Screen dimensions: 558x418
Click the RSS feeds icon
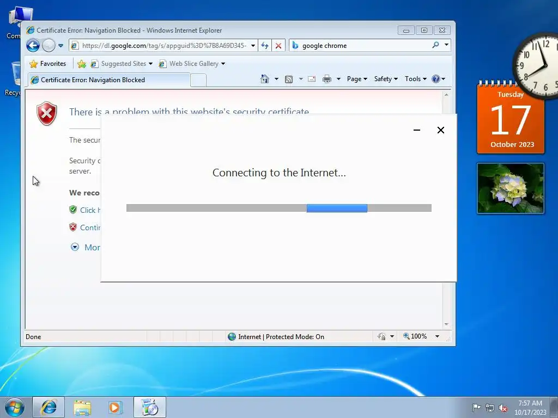coord(289,79)
